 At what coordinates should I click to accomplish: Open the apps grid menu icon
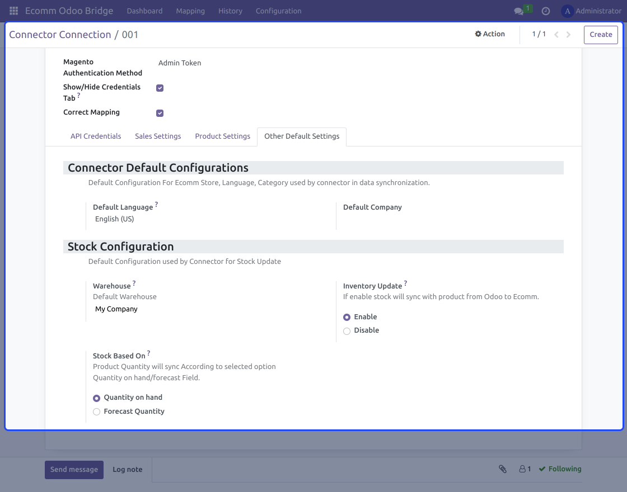click(13, 11)
